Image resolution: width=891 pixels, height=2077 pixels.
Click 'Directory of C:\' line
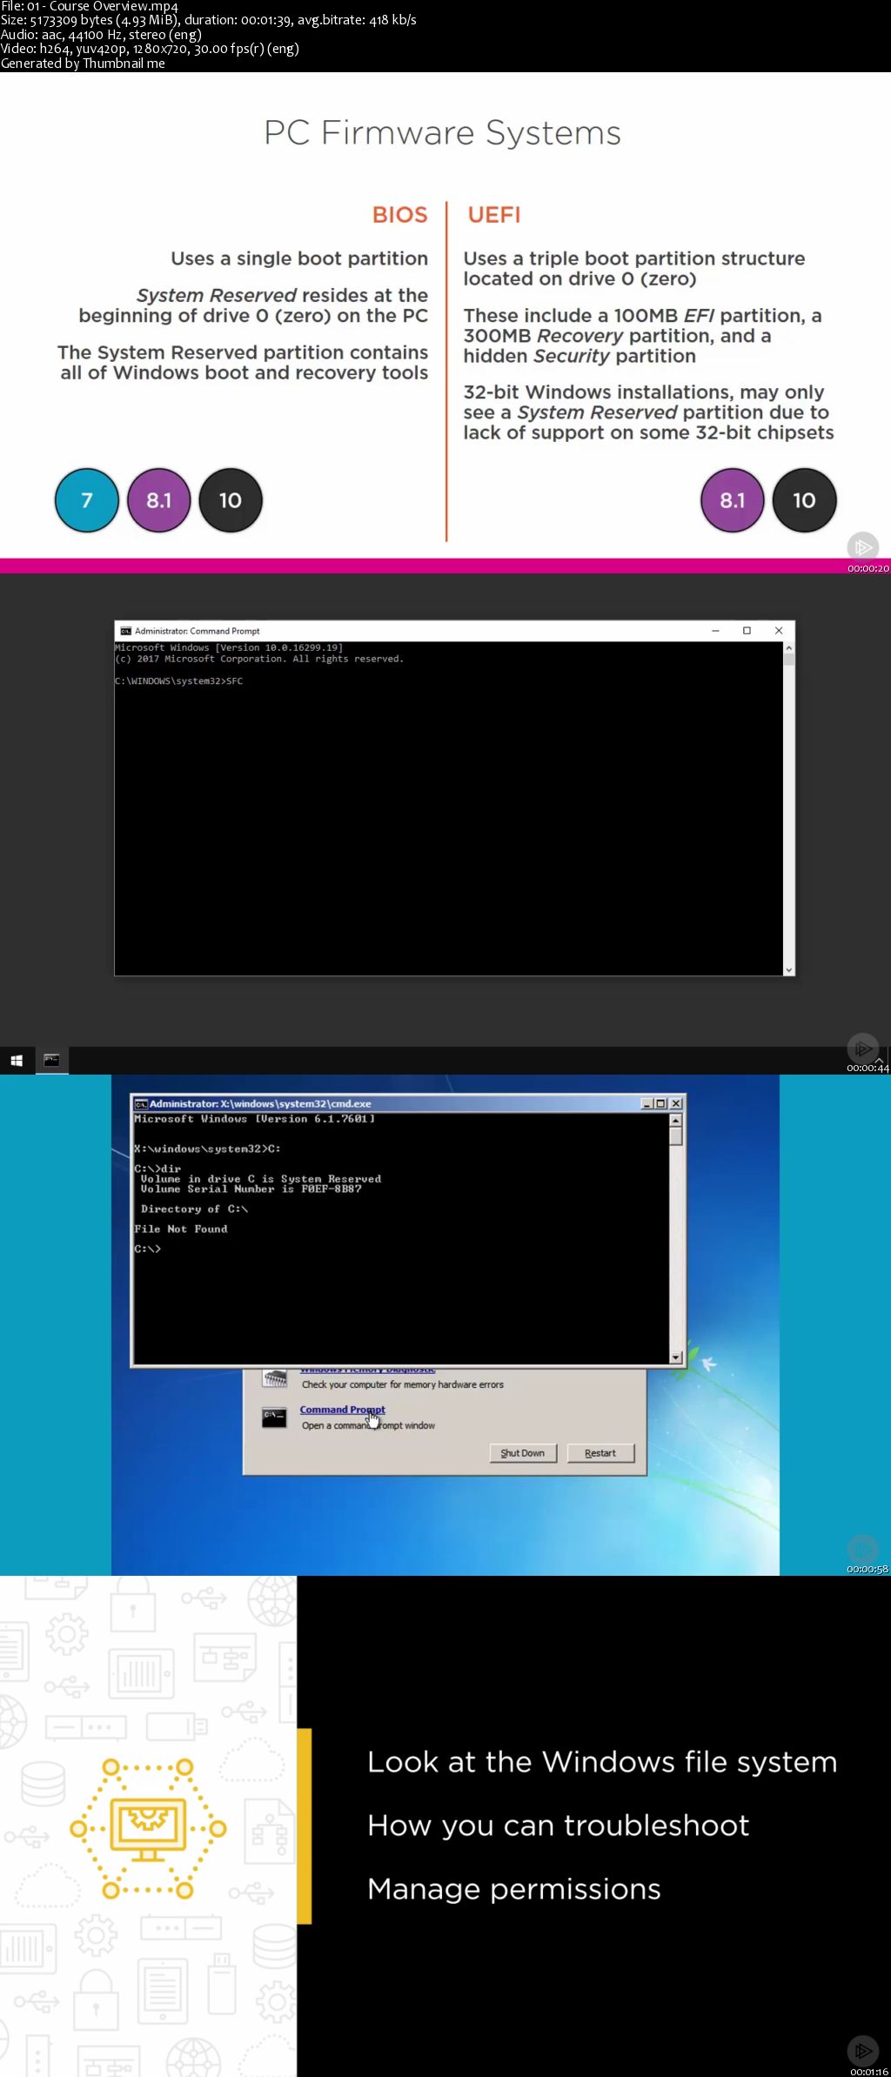[195, 1209]
